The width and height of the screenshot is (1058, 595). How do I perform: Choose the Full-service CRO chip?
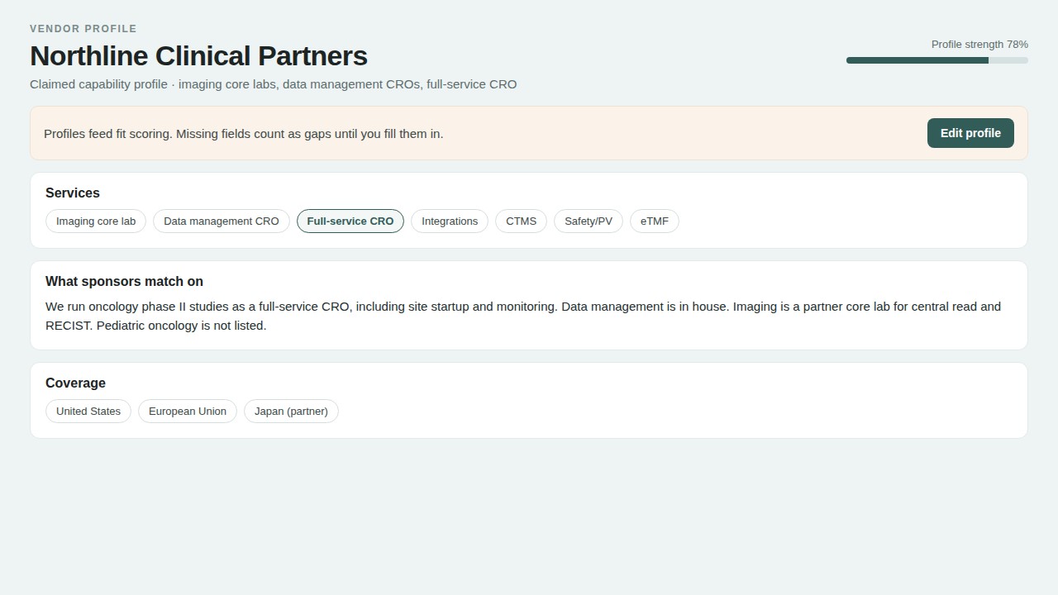[x=350, y=221]
